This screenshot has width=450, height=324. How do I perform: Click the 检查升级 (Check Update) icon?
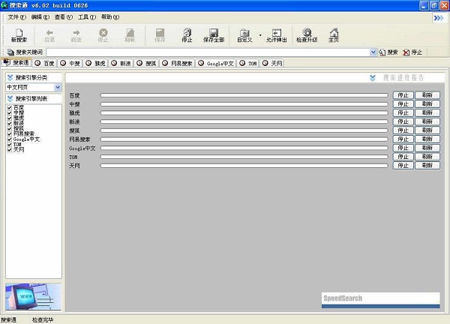coord(307,35)
